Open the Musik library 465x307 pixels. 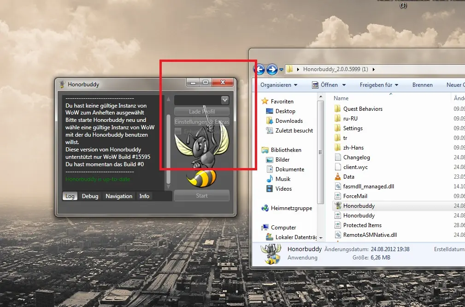[x=278, y=179]
